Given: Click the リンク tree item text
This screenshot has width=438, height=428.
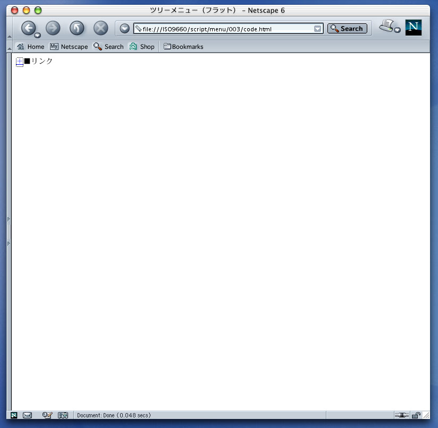Looking at the screenshot, I should pos(42,61).
